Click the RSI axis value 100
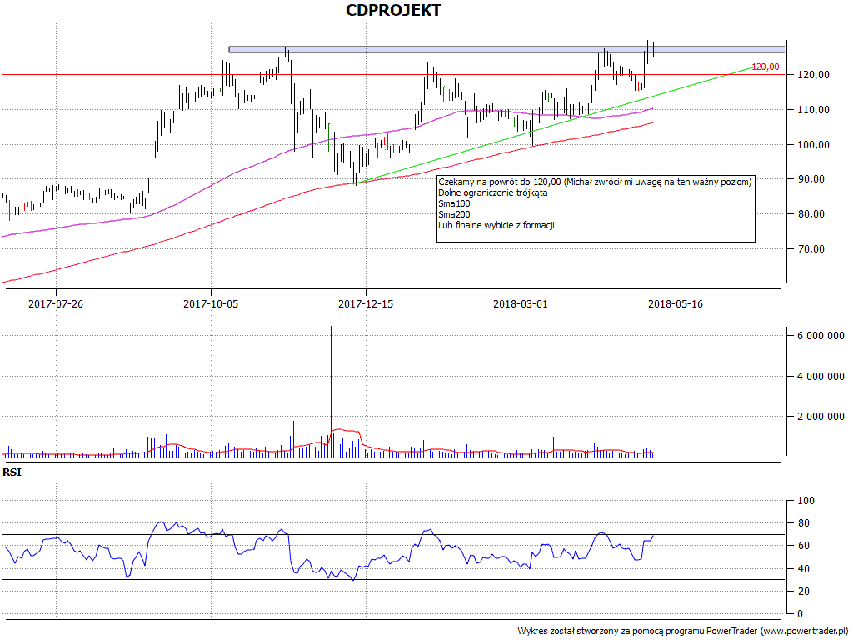This screenshot has height=640, width=853. (x=806, y=501)
